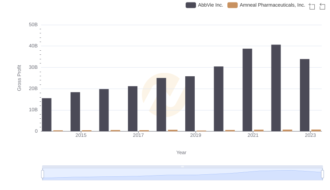Click the tallest AbbVie bar for 2022
Image resolution: width=330 pixels, height=190 pixels.
[276, 88]
